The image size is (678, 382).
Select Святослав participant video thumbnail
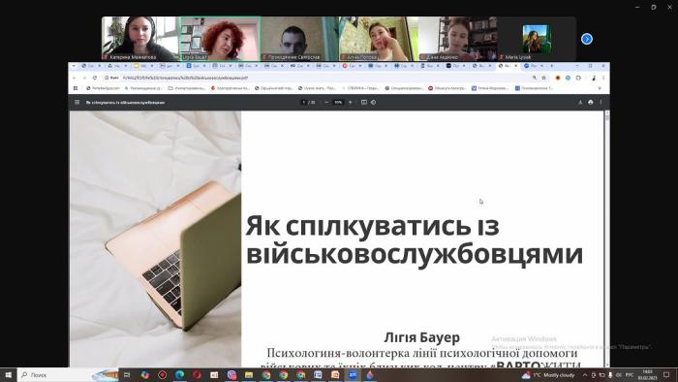click(x=299, y=39)
